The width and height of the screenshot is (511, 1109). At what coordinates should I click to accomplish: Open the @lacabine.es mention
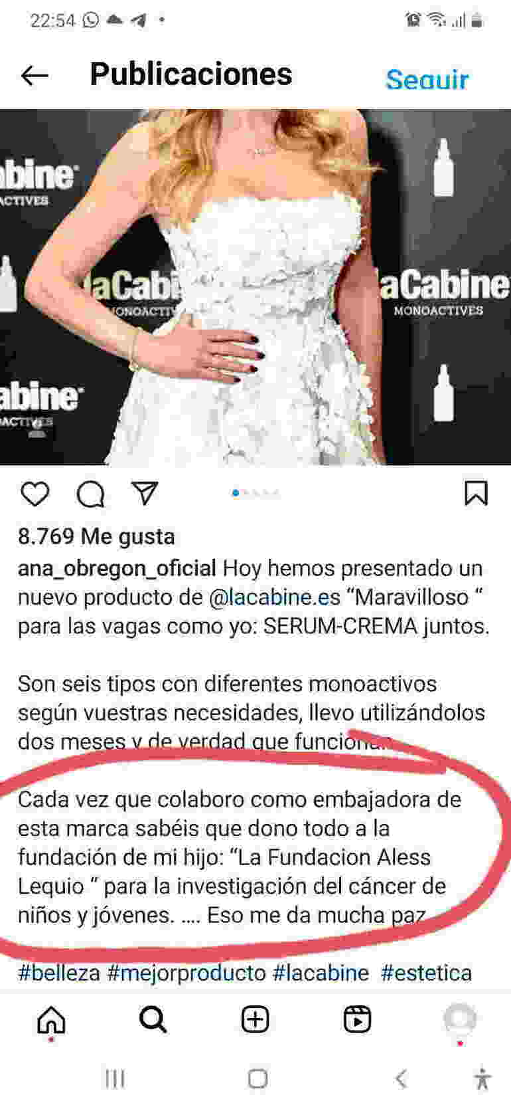click(275, 597)
